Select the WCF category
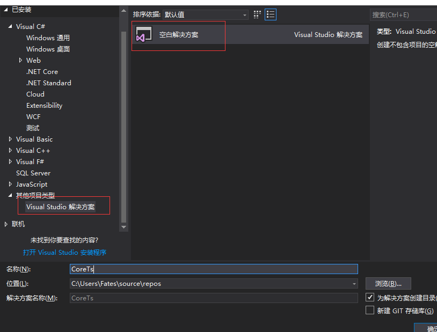This screenshot has height=332, width=437. (33, 117)
